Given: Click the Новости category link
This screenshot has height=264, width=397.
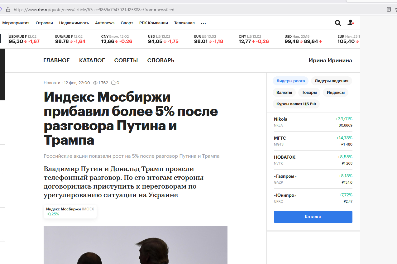Looking at the screenshot, I should click(52, 83).
